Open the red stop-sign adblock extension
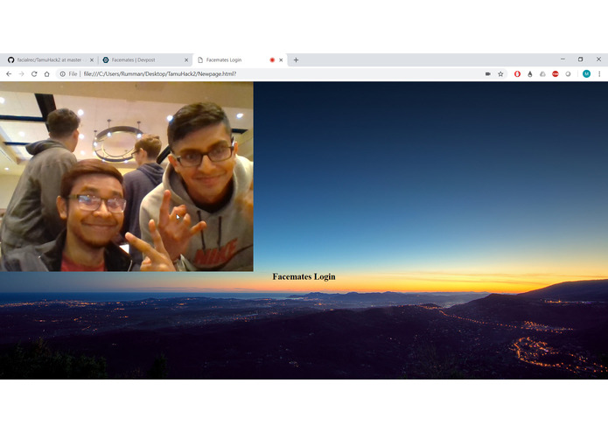This screenshot has height=432, width=608. pyautogui.click(x=556, y=74)
